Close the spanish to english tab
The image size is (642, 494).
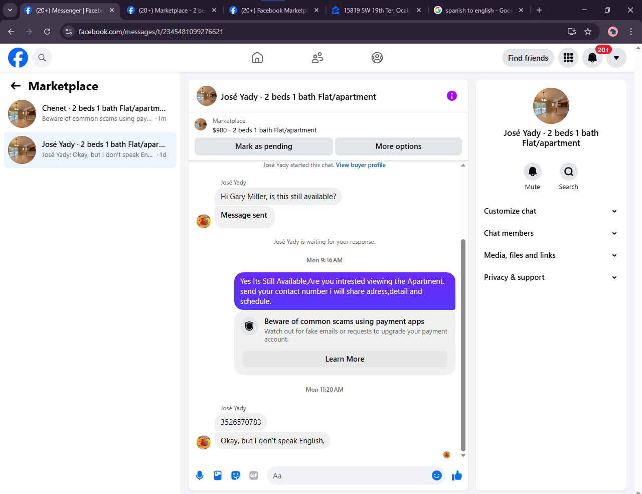pos(521,10)
